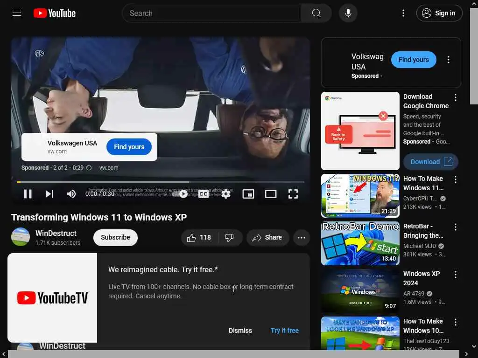Image resolution: width=478 pixels, height=358 pixels.
Task: Open RetroBar Demo video thumbnail
Action: click(x=360, y=243)
